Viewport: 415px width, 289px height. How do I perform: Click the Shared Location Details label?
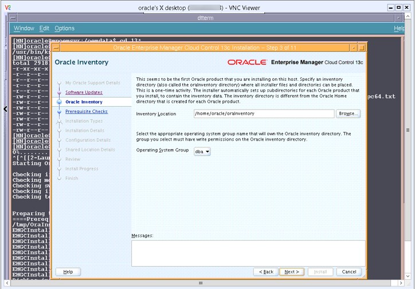tap(90, 150)
